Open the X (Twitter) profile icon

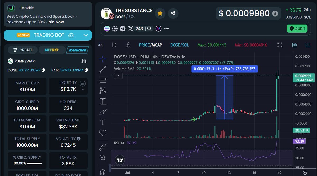tap(130, 29)
